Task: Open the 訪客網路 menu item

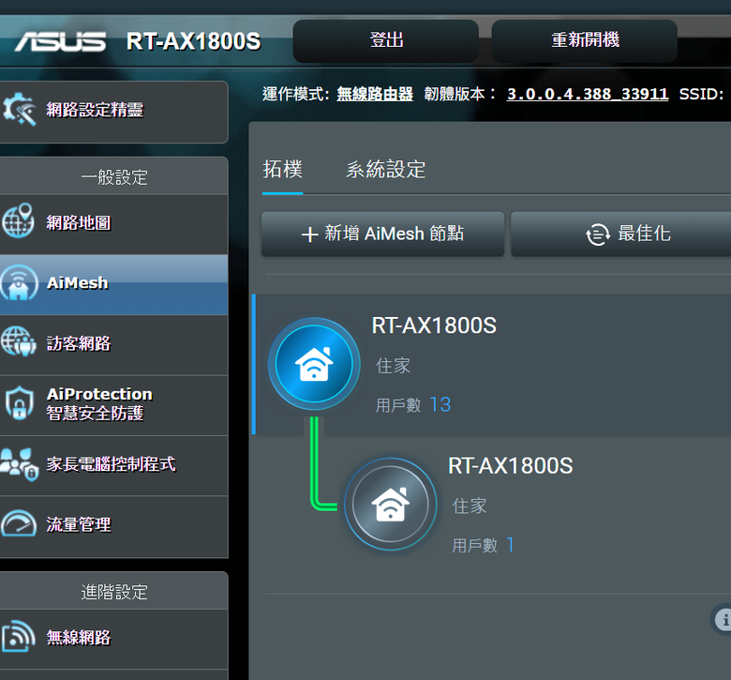Action: pos(113,345)
